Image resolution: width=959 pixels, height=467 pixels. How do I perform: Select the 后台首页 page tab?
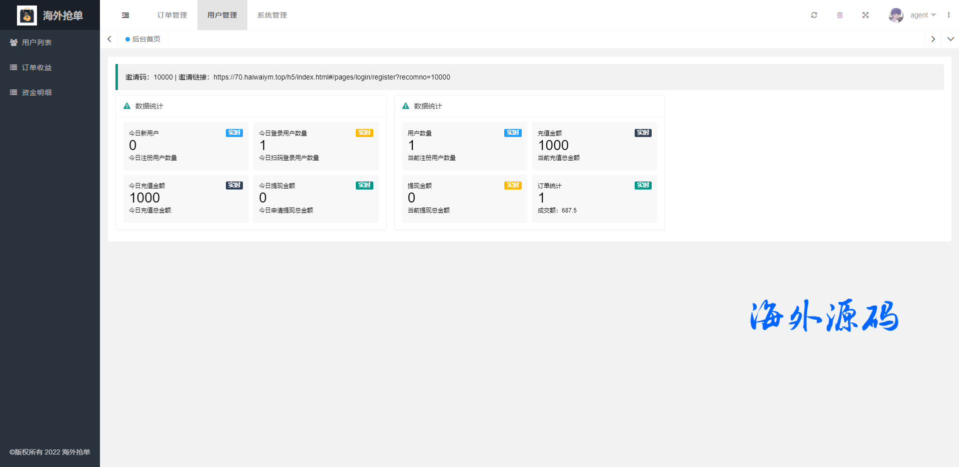146,39
